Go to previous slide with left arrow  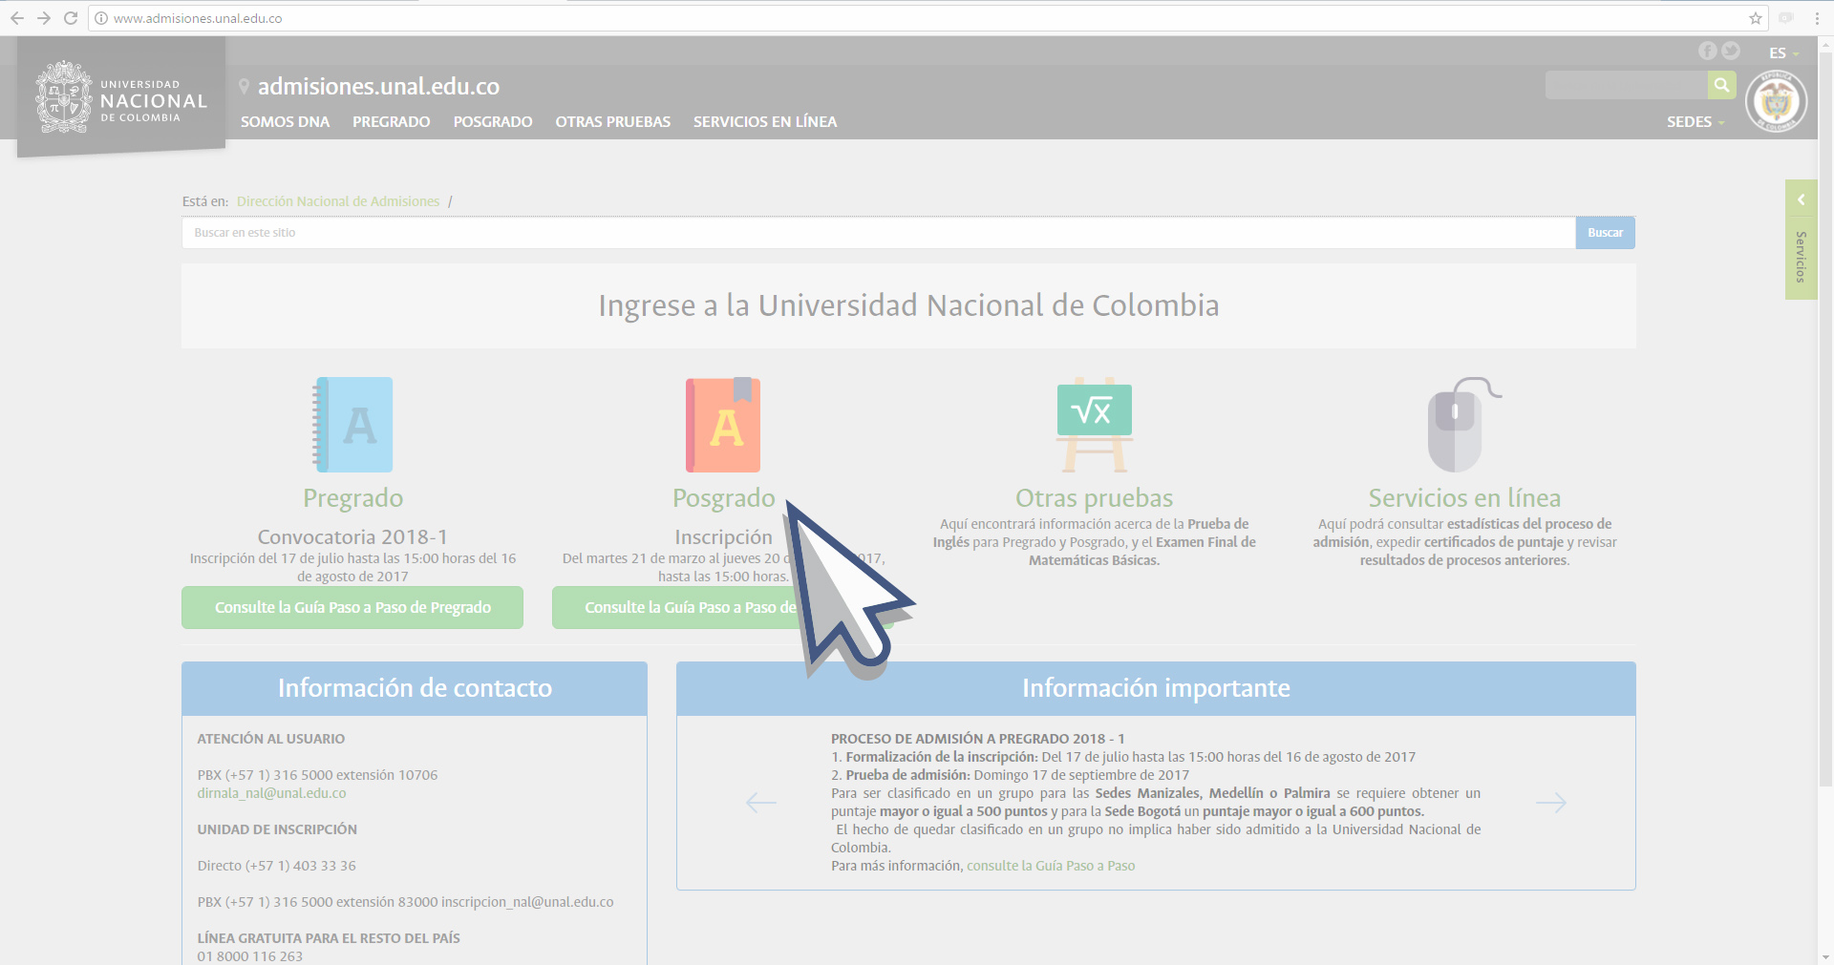point(761,803)
